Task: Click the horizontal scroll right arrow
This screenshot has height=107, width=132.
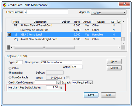Action: click(x=119, y=48)
